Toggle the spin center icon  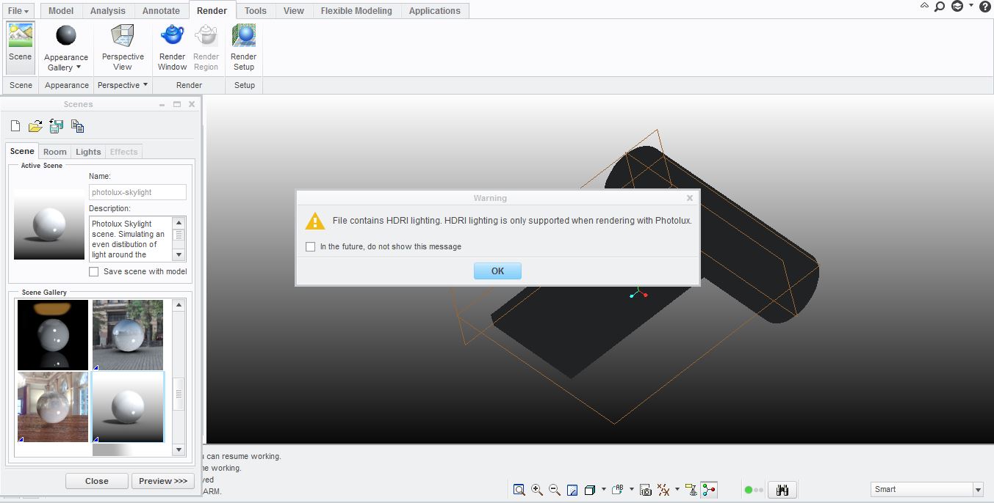click(x=709, y=490)
